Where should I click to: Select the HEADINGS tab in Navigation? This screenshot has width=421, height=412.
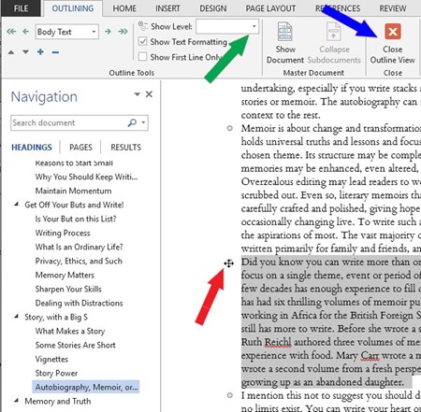[32, 147]
